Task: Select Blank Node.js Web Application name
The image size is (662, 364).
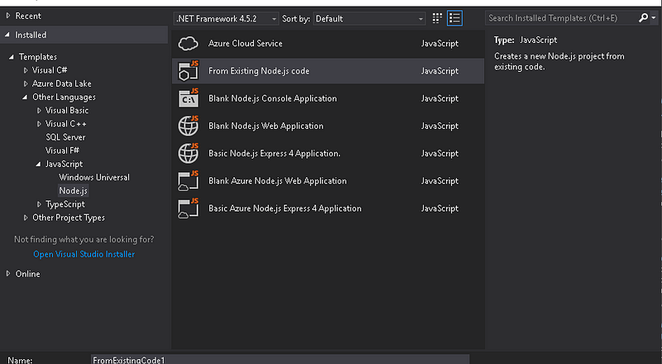Action: coord(266,126)
